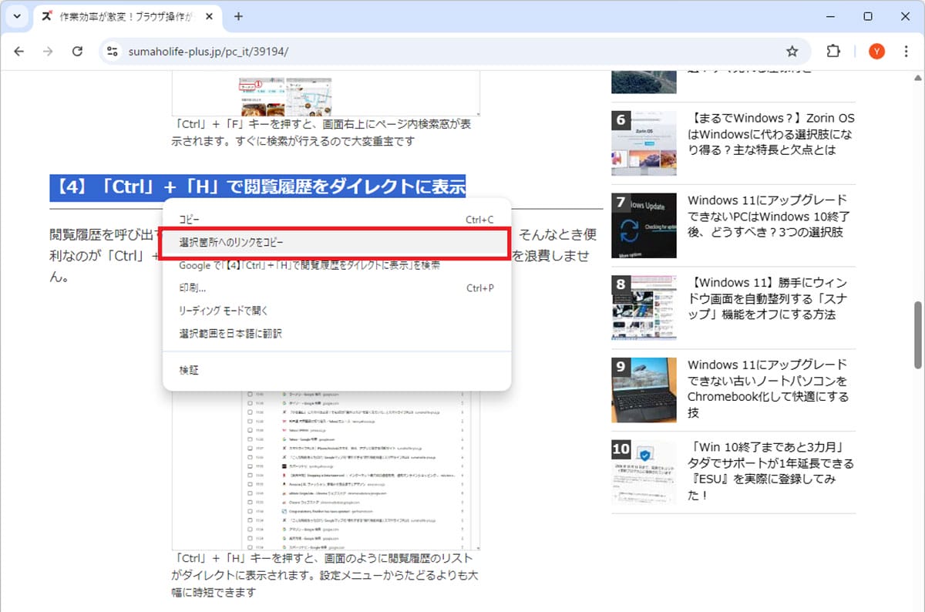The image size is (925, 612).
Task: View site information icon in address bar
Action: pos(113,52)
